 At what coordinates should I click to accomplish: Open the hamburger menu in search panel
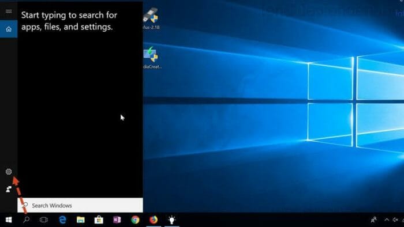[x=9, y=11]
